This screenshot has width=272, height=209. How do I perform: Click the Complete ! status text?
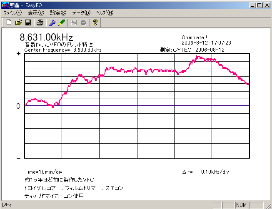point(194,37)
